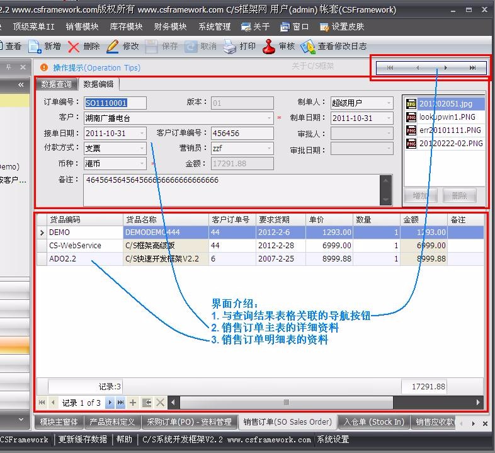
Task: Click the printer 打印 icon
Action: click(229, 47)
